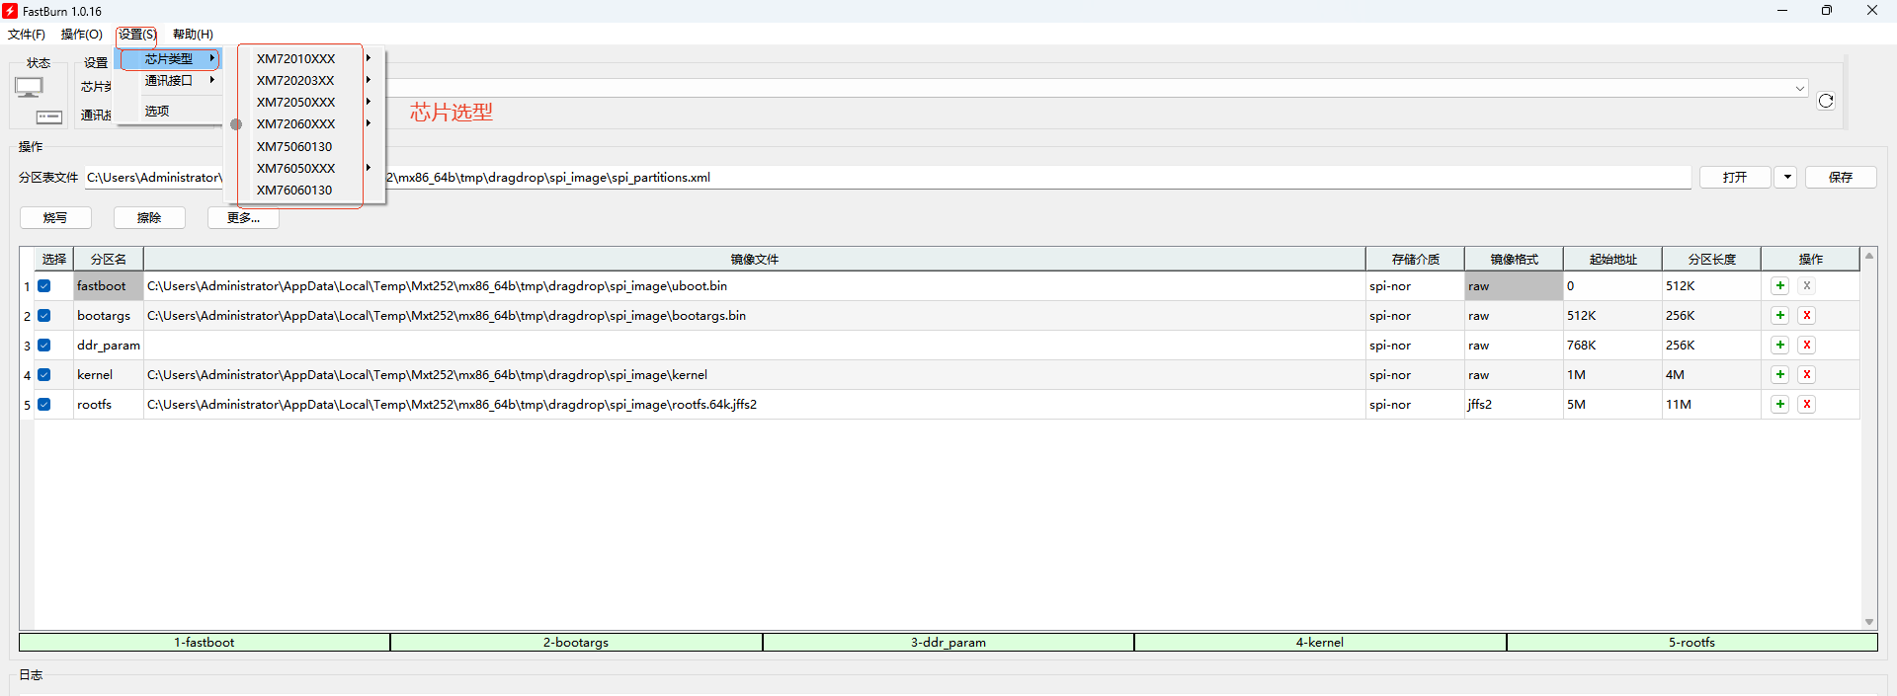Click the partition table file path field
Screen dimensions: 1897x696
tap(887, 178)
